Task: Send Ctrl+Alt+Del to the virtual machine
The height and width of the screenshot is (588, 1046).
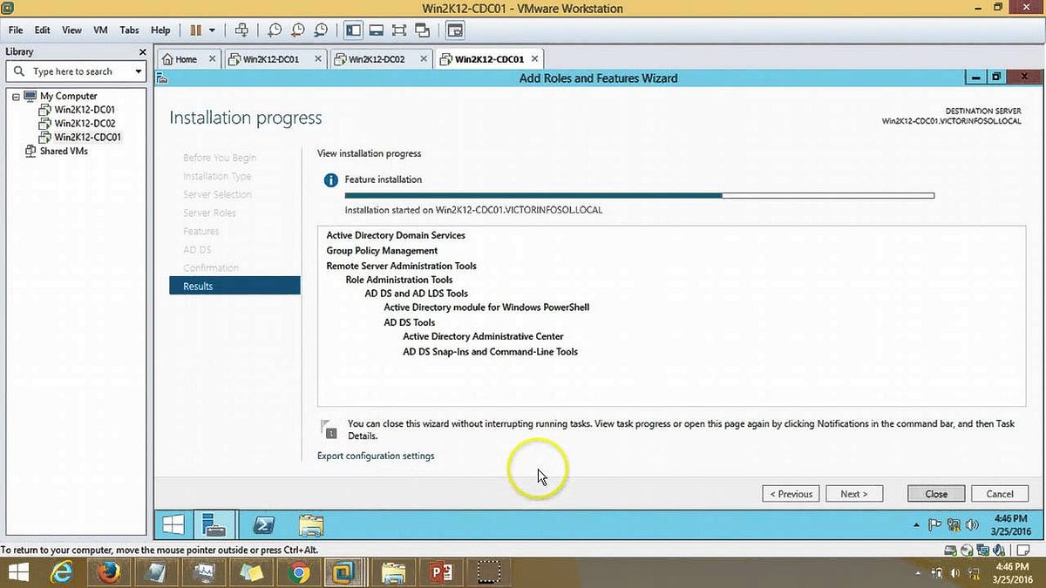Action: (241, 29)
